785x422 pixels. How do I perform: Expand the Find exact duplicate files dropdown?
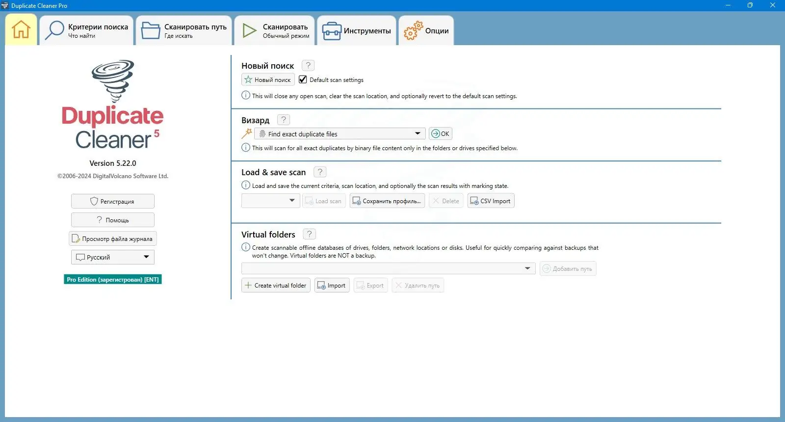coord(340,133)
